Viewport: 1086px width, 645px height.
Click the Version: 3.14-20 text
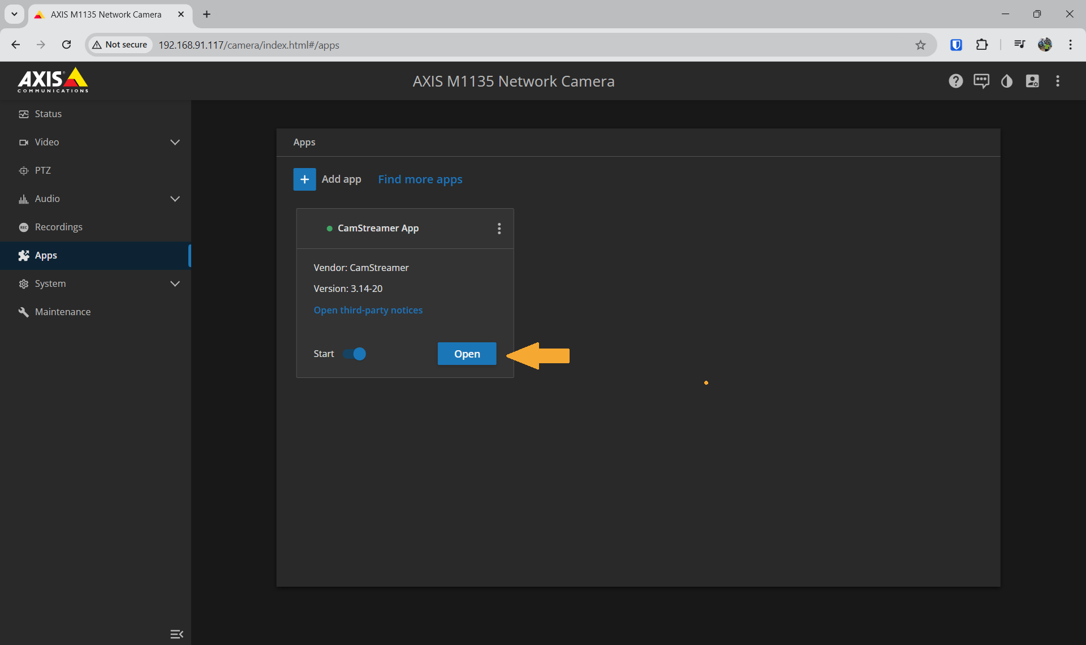(x=348, y=289)
